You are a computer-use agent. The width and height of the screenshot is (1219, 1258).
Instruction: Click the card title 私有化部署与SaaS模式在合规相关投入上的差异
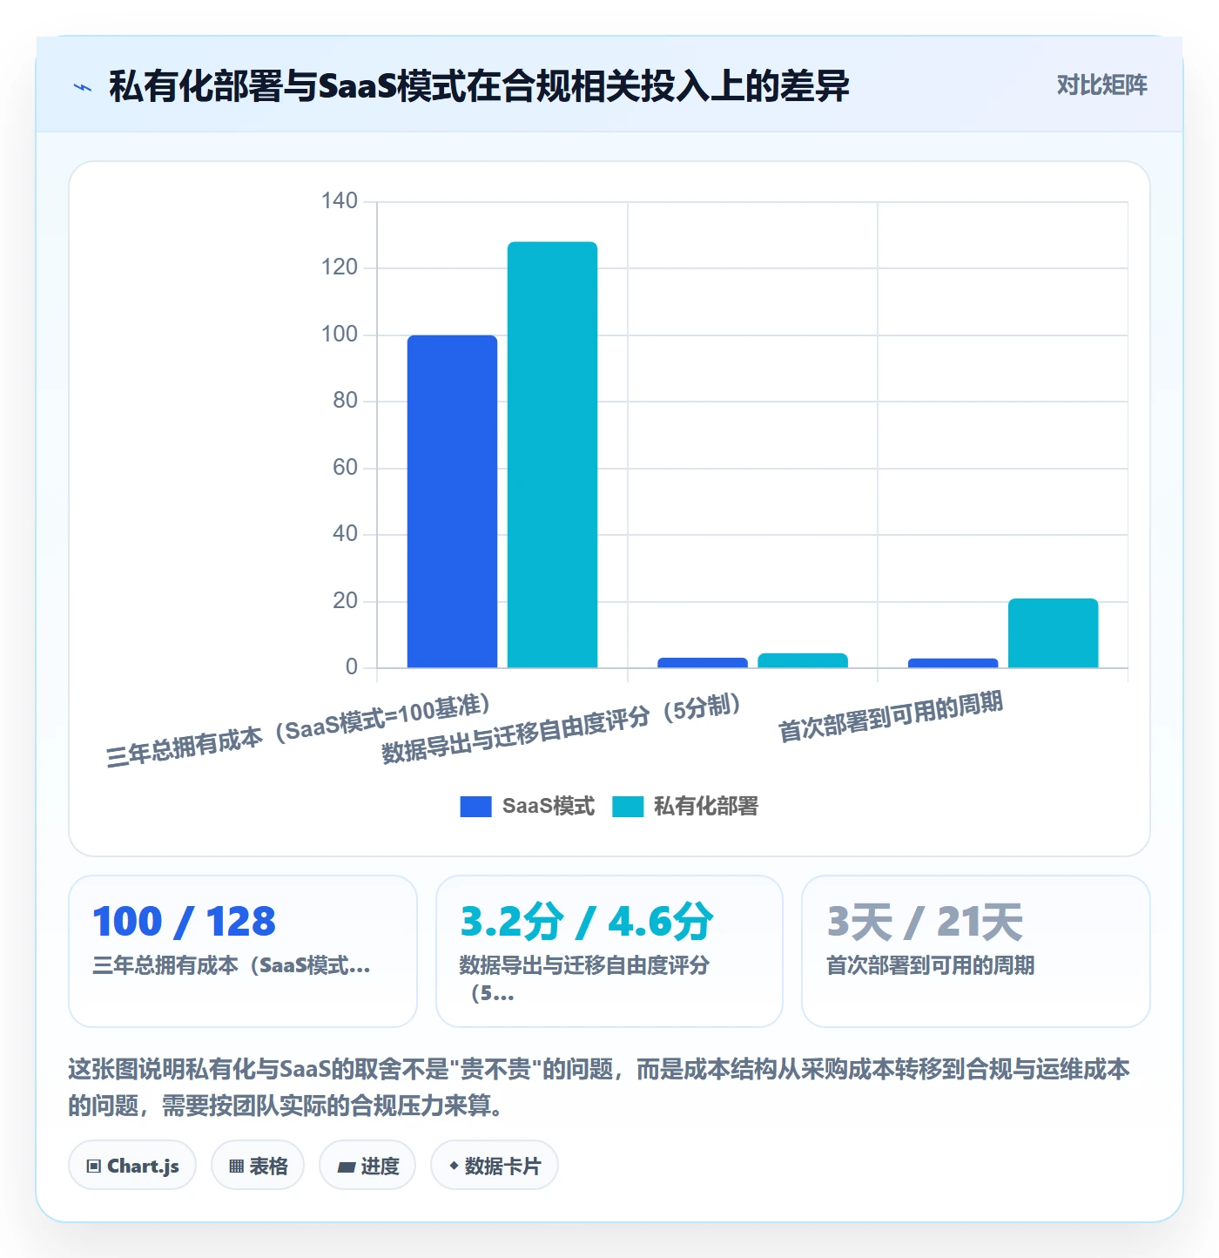479,86
